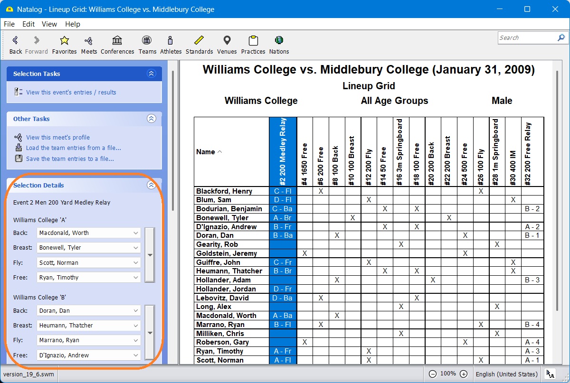Viewport: 570px width, 383px height.
Task: Open the Williams 'B' Fly swimmer dropdown
Action: (x=136, y=340)
